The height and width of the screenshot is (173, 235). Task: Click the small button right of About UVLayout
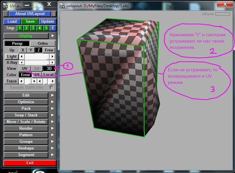point(54,14)
